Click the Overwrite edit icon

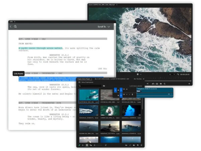point(157,84)
